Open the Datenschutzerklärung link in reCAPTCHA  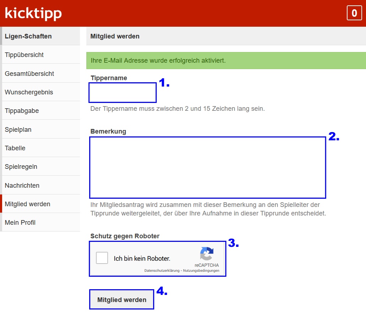162,271
